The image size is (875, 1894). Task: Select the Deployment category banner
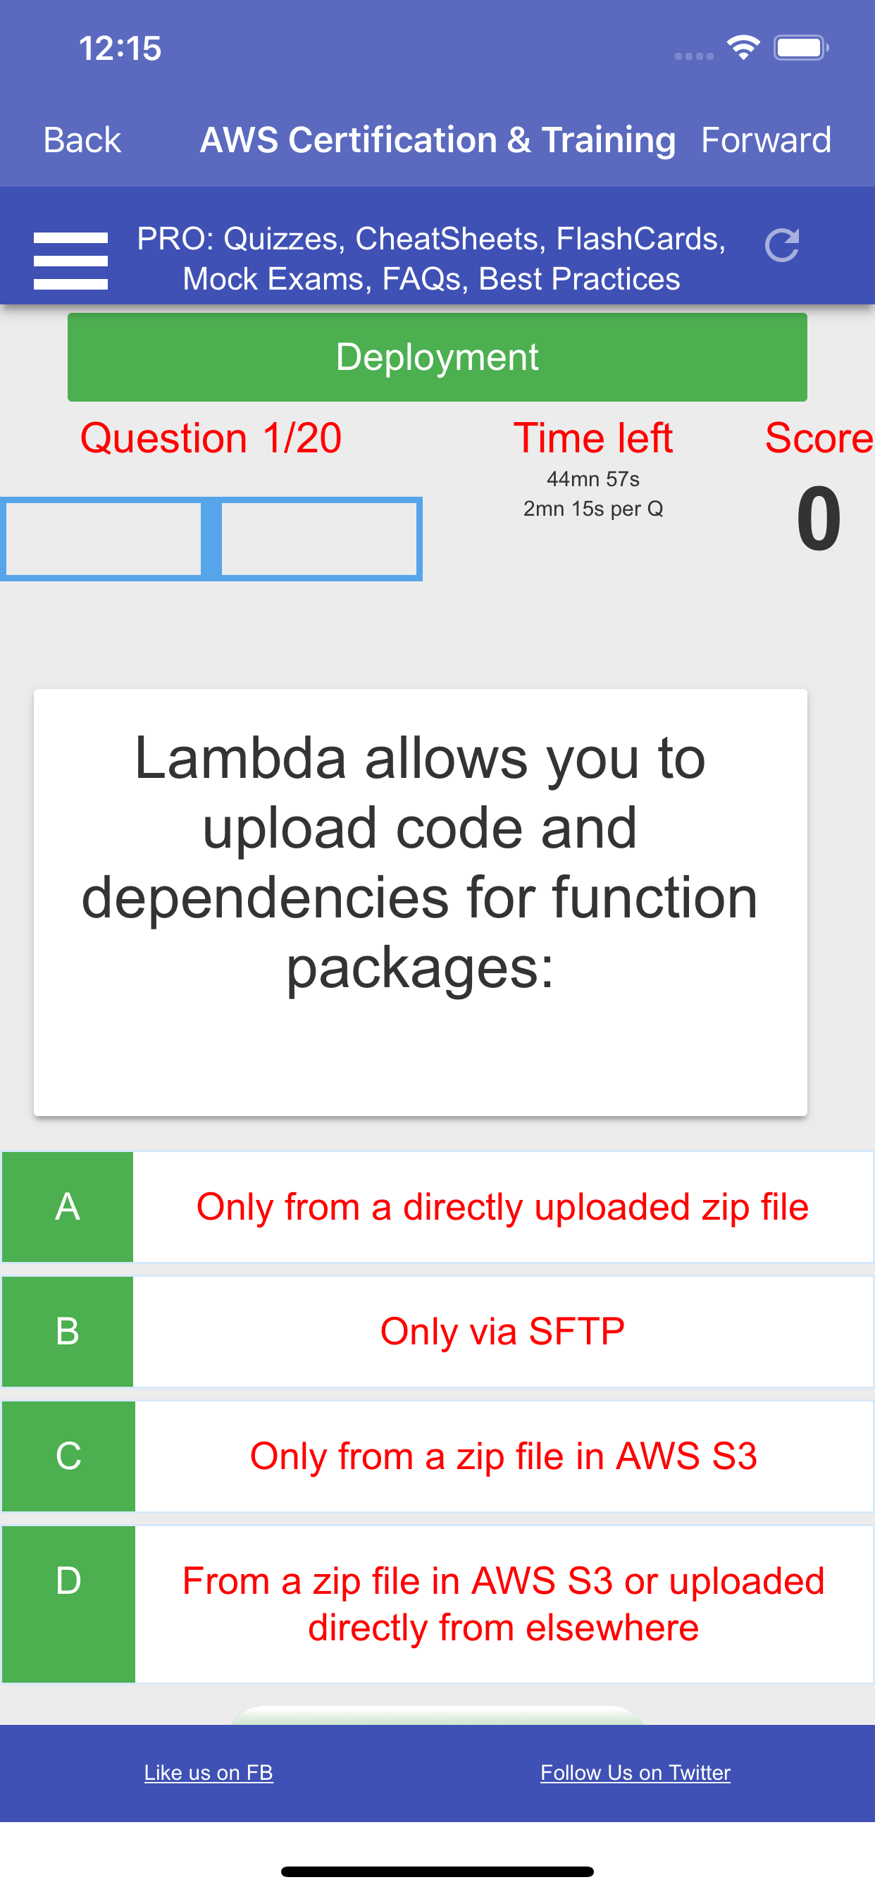tap(437, 357)
